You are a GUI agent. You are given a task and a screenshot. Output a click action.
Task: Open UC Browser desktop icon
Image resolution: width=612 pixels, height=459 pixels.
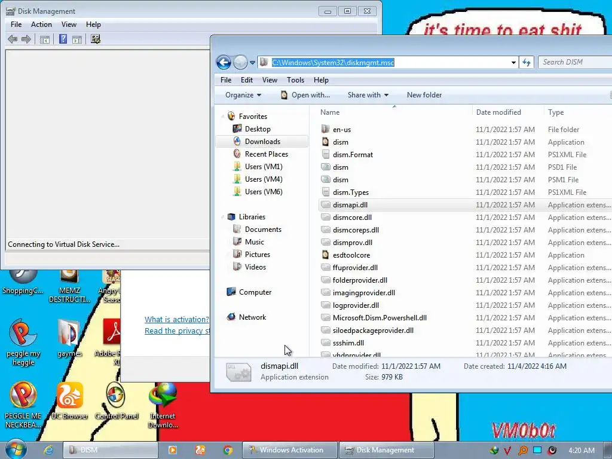(69, 400)
